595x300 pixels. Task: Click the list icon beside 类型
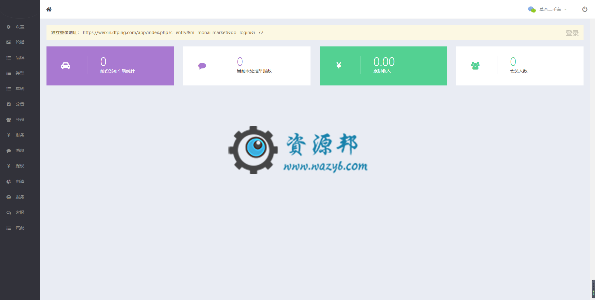coord(9,73)
